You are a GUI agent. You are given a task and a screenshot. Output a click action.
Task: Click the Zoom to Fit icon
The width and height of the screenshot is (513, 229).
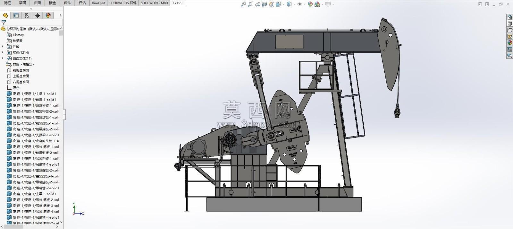pyautogui.click(x=243, y=4)
